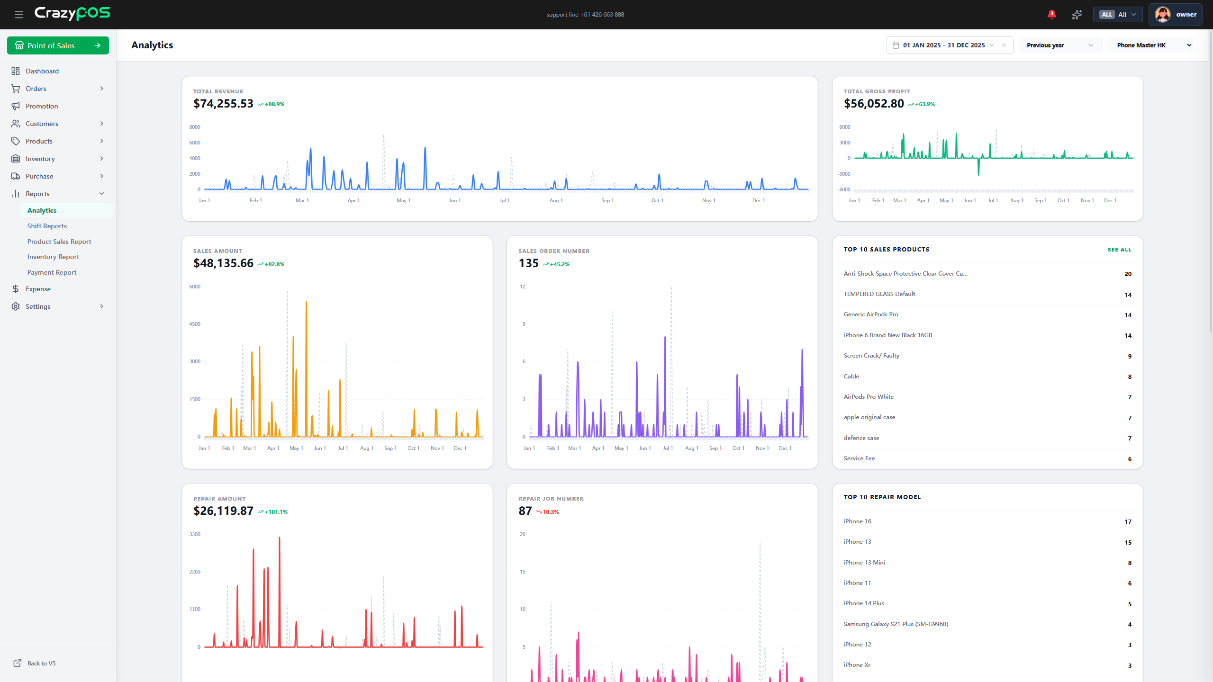Open Shift Reports in sidebar
Image resolution: width=1213 pixels, height=682 pixels.
pyautogui.click(x=47, y=226)
